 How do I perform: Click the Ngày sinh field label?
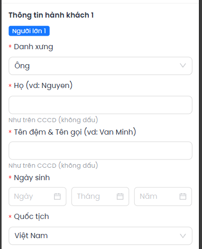32,178
